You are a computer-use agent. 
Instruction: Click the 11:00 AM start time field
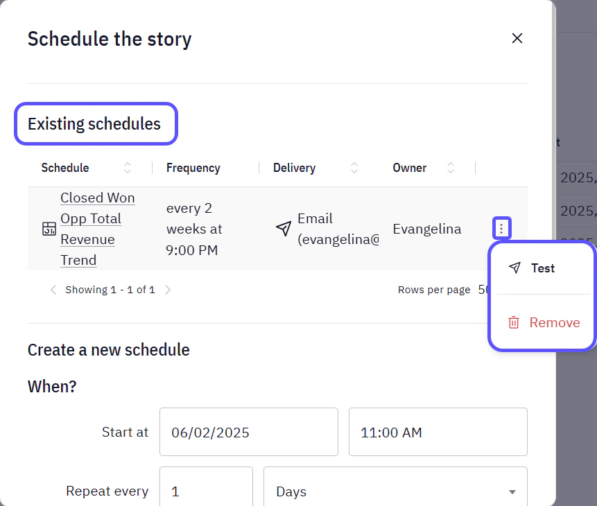tap(438, 431)
